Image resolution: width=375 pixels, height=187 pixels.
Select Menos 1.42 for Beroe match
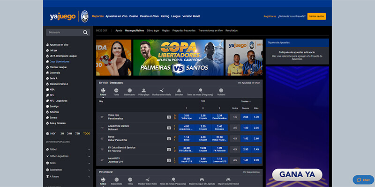[245, 138]
